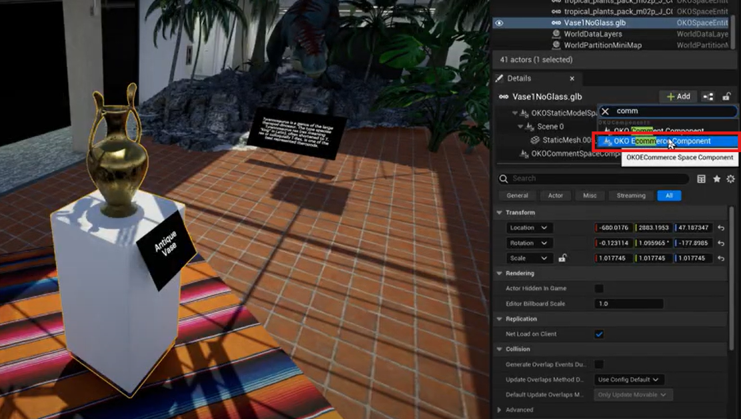Screen dimensions: 741x419
Task: Enable the Actor Hidden In Game checkbox
Action: [x=599, y=288]
